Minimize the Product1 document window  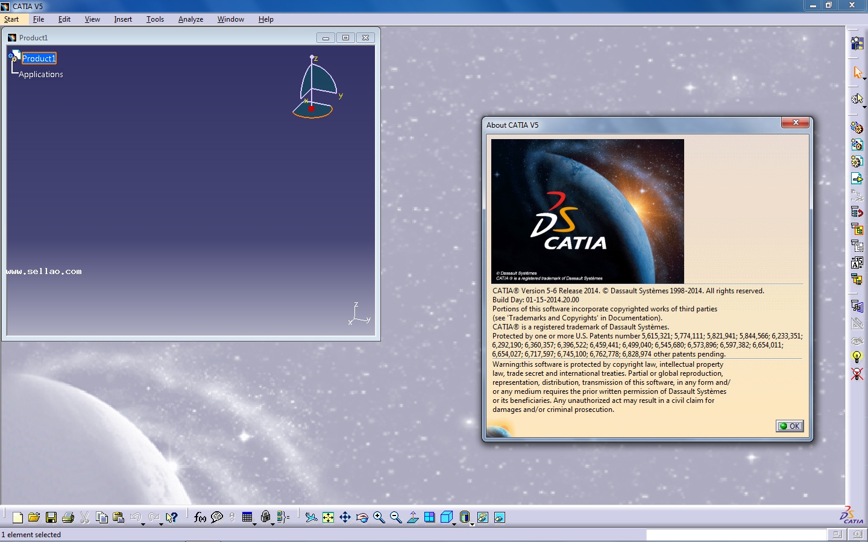325,38
